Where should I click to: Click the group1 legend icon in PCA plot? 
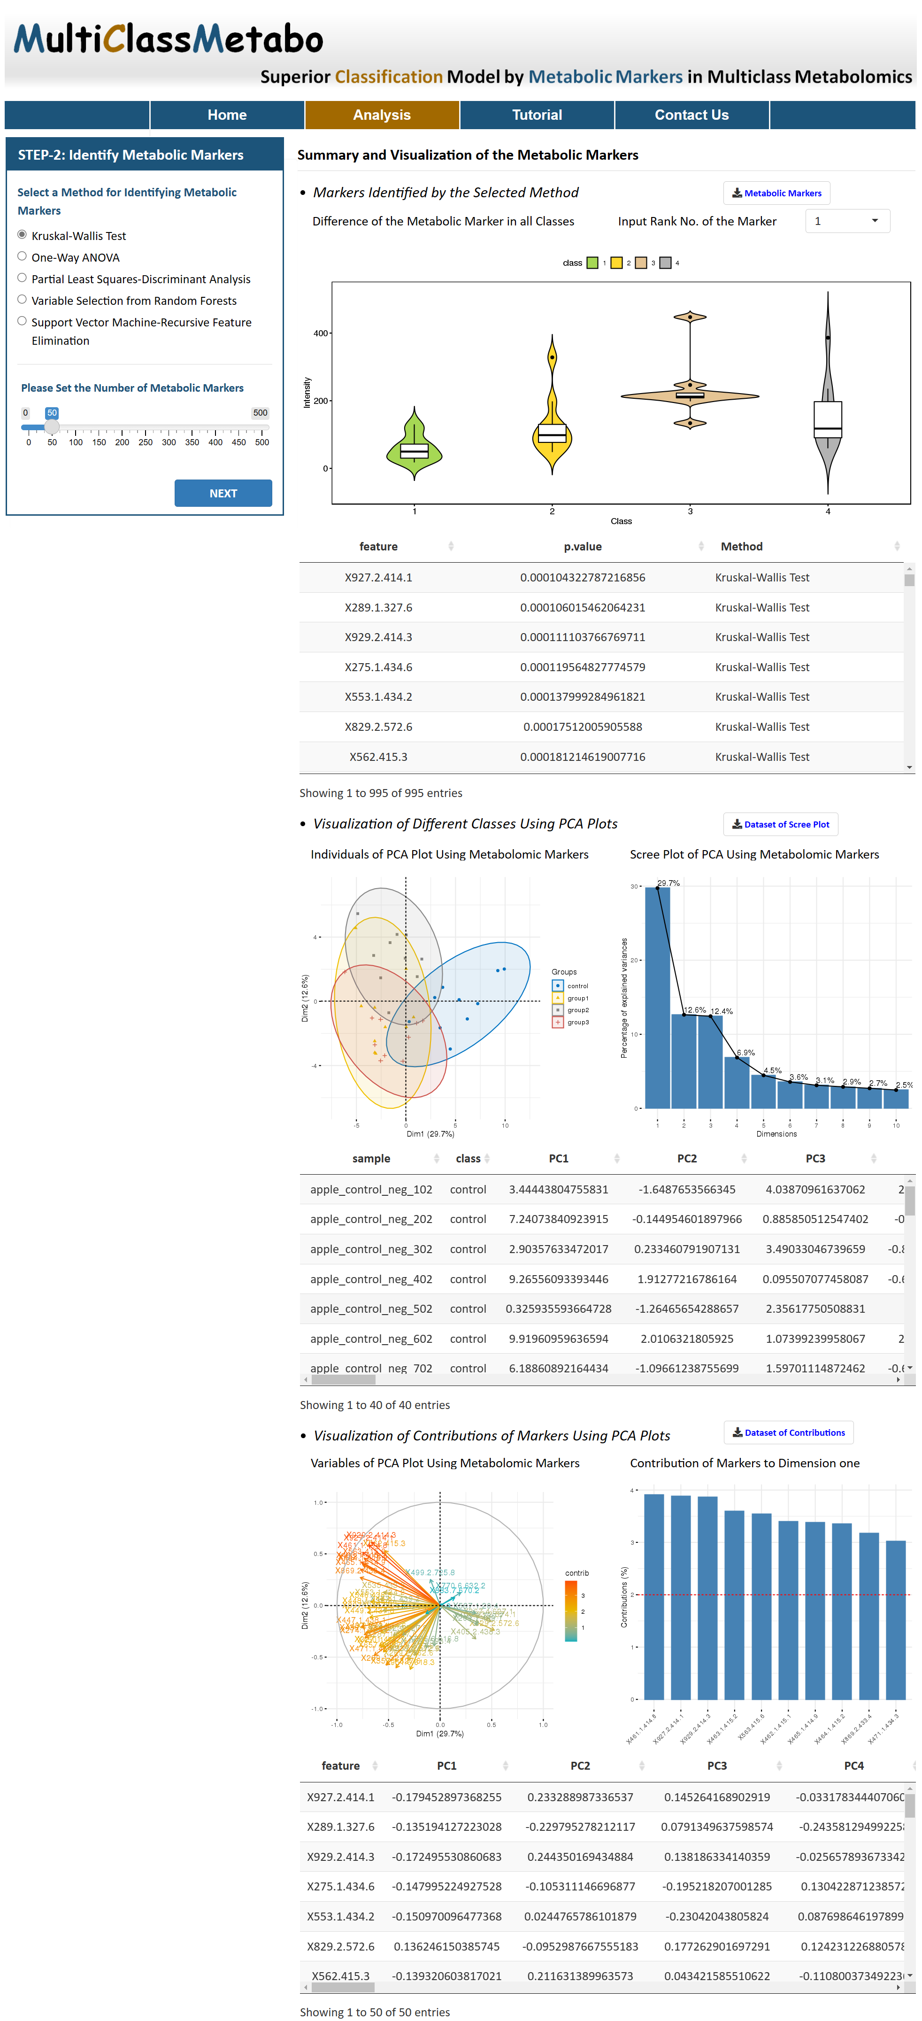coord(557,998)
